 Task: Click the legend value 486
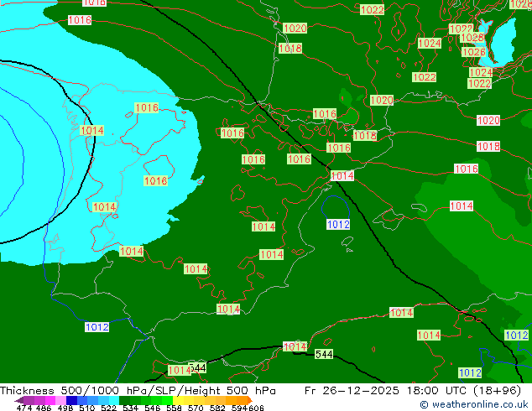[x=44, y=408]
